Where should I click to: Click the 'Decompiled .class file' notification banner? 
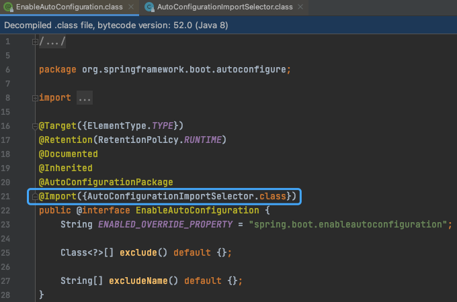pyautogui.click(x=229, y=25)
